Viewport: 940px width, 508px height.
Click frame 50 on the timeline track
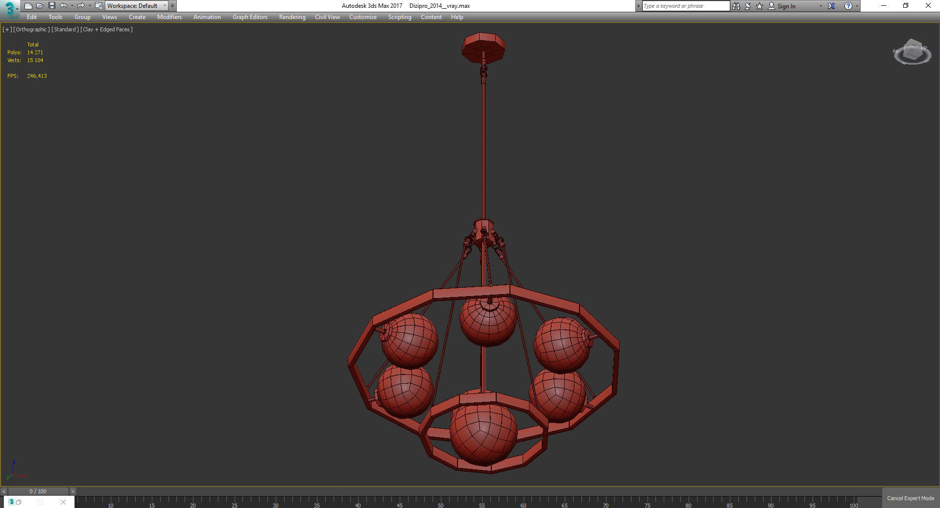point(441,502)
